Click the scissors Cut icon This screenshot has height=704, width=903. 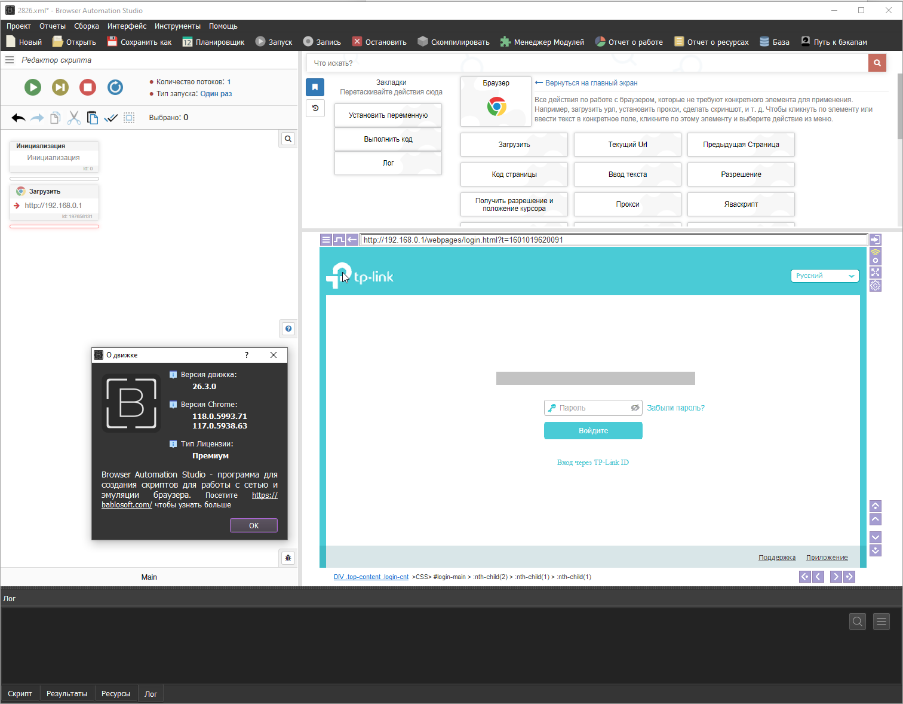tap(73, 118)
